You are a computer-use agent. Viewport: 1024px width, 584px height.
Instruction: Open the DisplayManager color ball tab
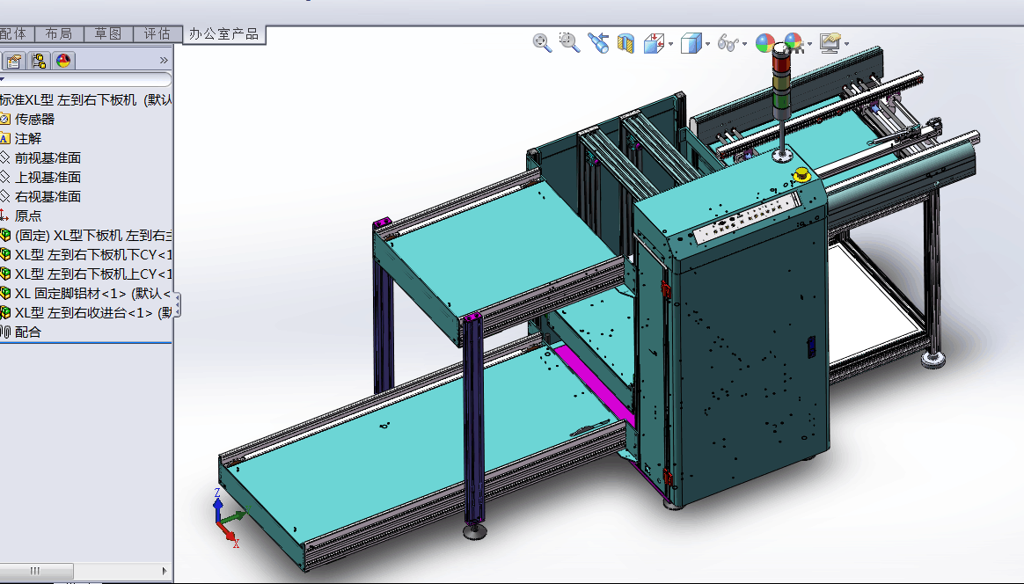point(63,61)
